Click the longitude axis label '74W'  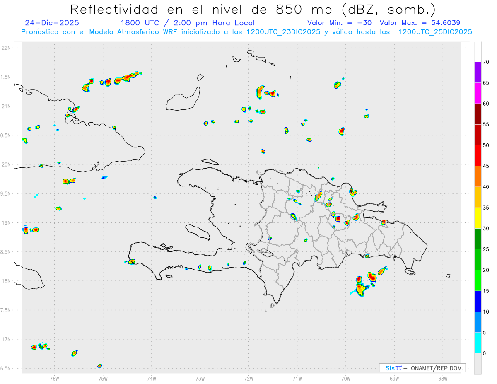(152, 378)
